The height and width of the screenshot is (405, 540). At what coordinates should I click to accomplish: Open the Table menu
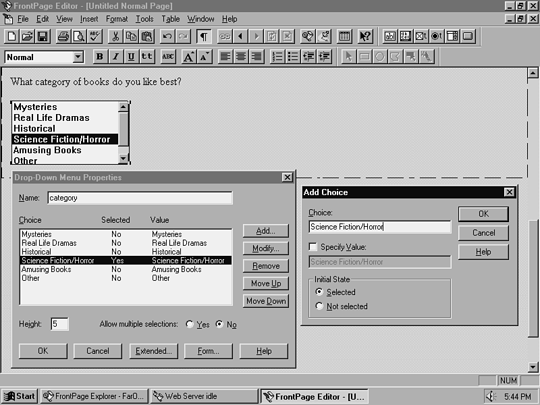(170, 19)
